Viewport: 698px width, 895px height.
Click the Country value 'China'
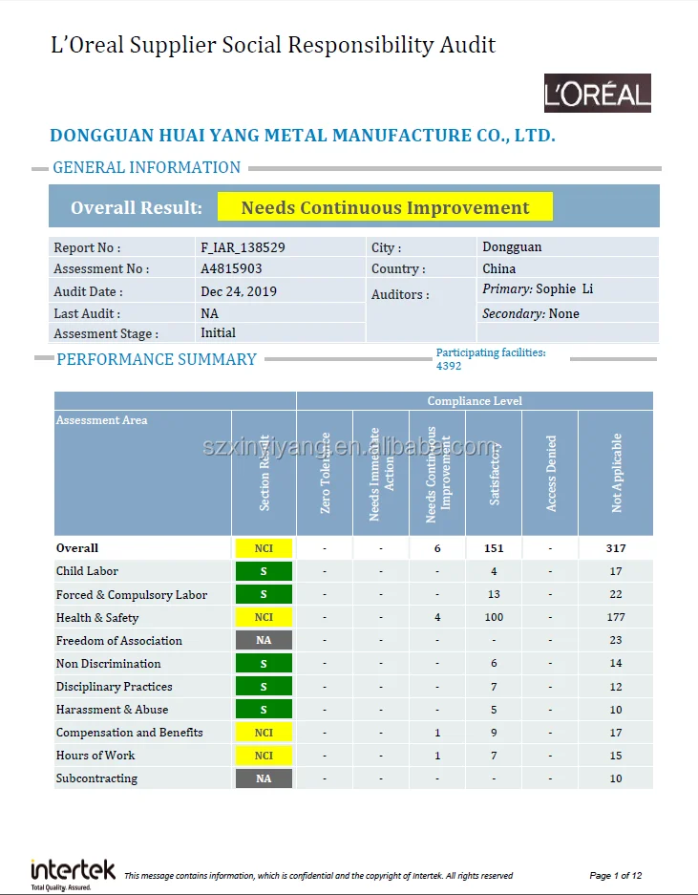(x=498, y=268)
